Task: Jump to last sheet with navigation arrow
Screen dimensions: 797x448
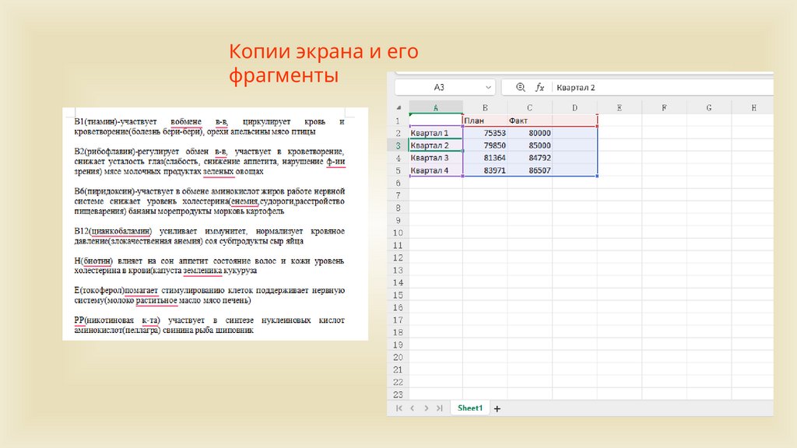Action: [x=440, y=408]
